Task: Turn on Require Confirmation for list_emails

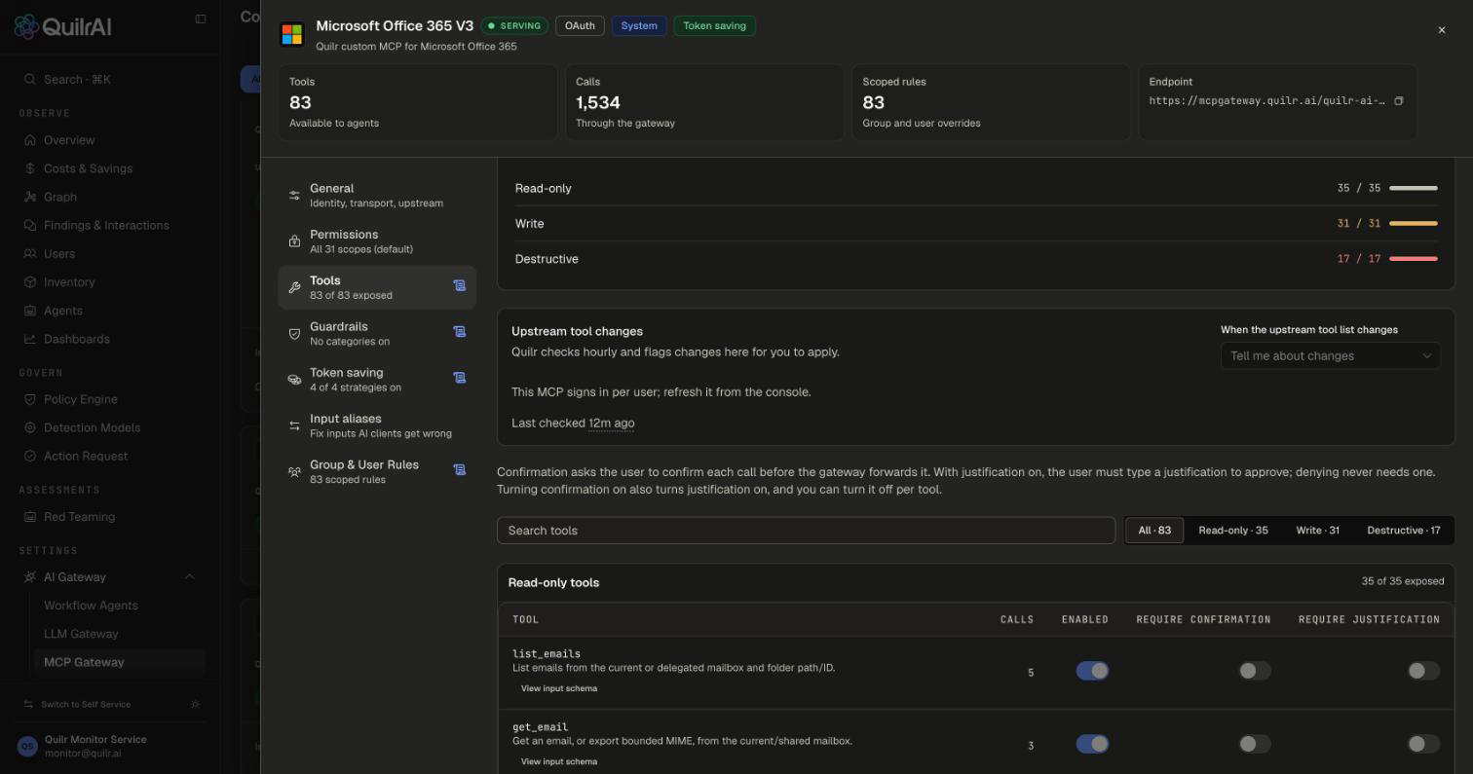Action: (1254, 671)
